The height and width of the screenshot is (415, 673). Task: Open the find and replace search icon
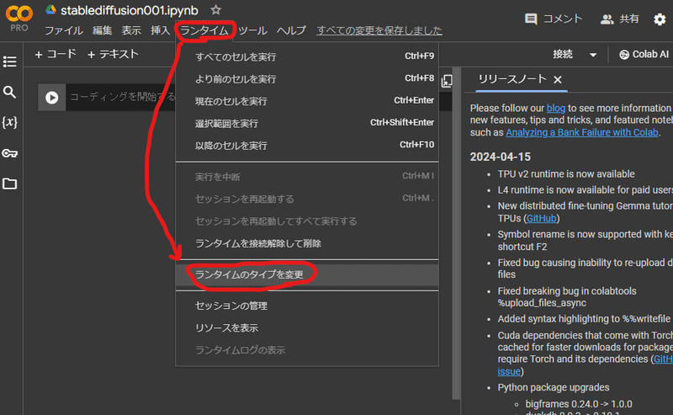(x=9, y=92)
